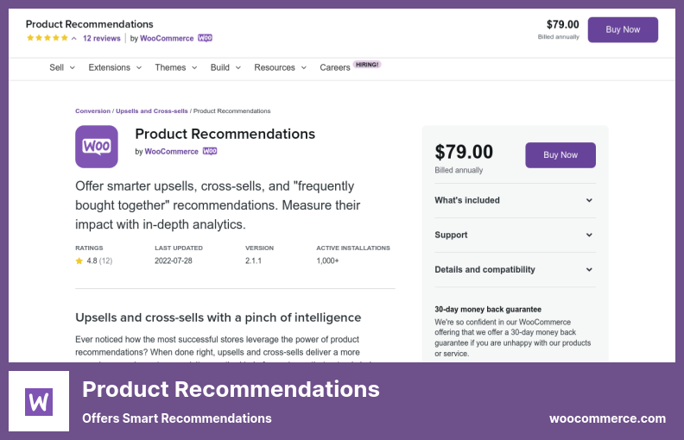The image size is (684, 440).
Task: Open the Themes menu
Action: tap(175, 67)
